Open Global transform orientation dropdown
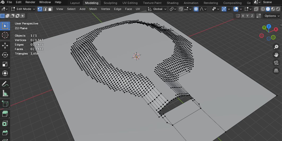Viewport: 282px width, 141px height. point(157,9)
